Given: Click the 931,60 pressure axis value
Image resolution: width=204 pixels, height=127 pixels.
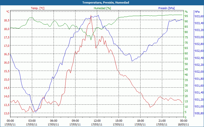Looking at the screenshot, I should 199,86.
